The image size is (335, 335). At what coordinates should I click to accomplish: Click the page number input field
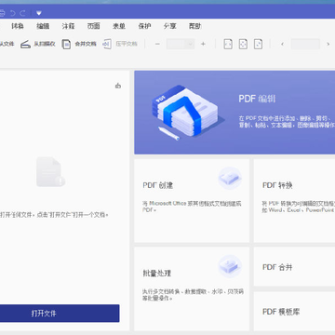[x=305, y=44]
